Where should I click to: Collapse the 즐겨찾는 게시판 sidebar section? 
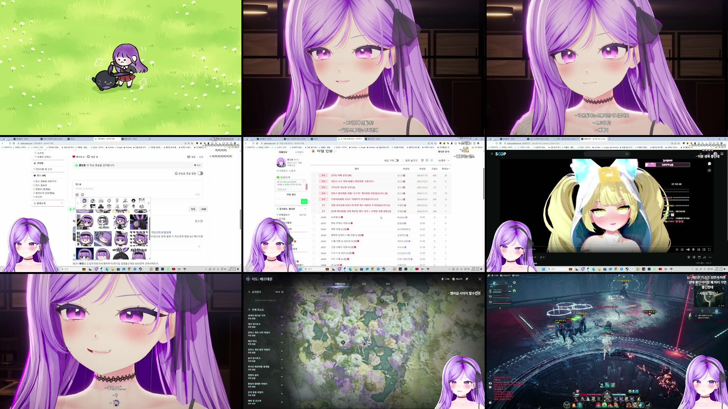305,209
